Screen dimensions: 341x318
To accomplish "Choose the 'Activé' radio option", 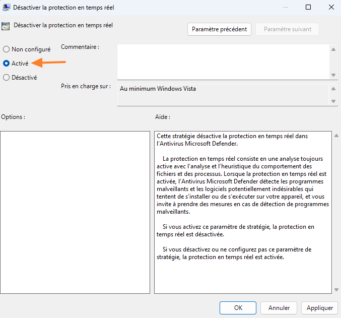I will [x=6, y=63].
